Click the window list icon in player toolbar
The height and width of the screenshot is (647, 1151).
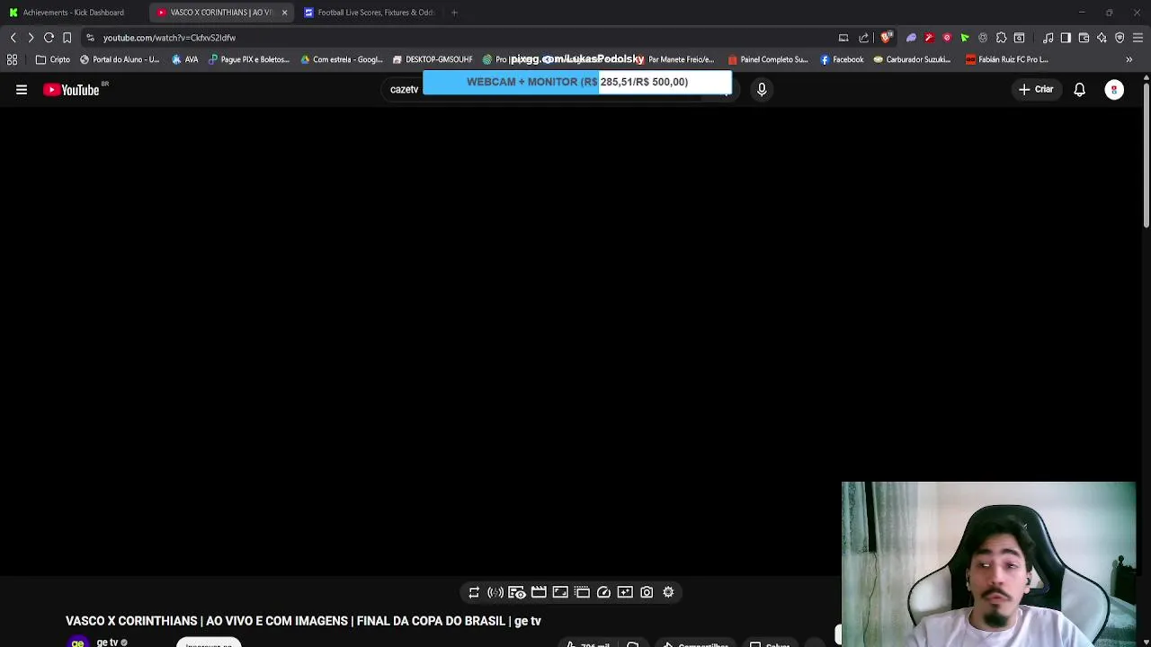(582, 592)
